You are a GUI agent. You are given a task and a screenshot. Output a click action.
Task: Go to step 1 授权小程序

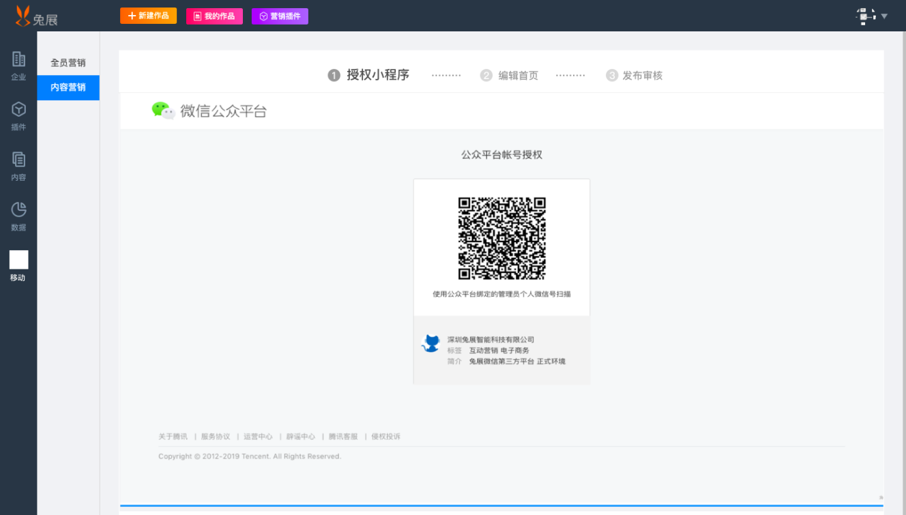pyautogui.click(x=368, y=75)
